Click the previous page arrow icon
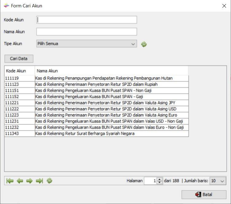Image resolution: width=231 pixels, height=204 pixels. pos(20,181)
